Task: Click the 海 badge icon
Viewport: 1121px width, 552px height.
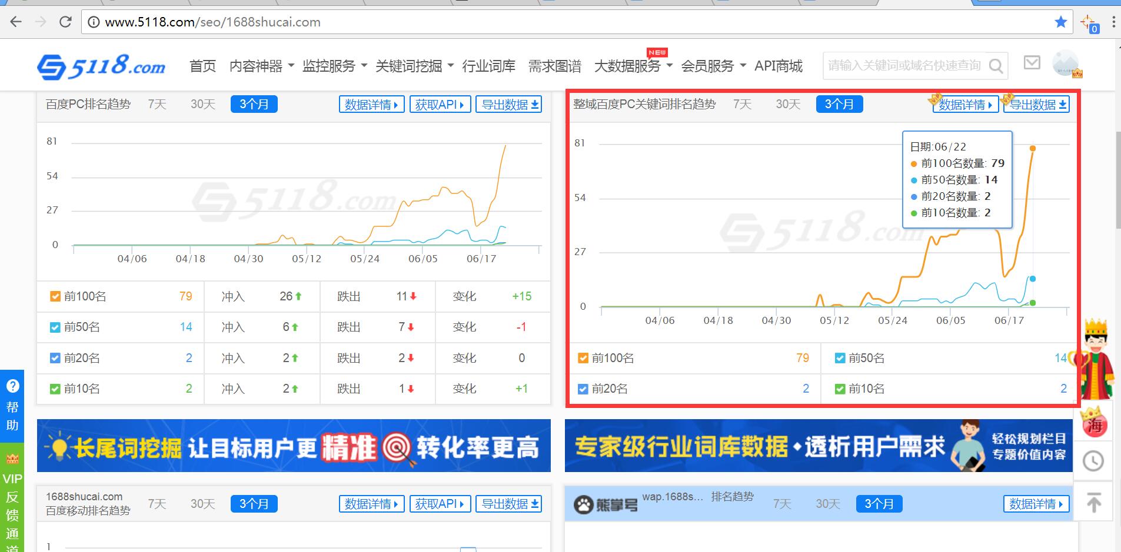Action: click(1094, 423)
